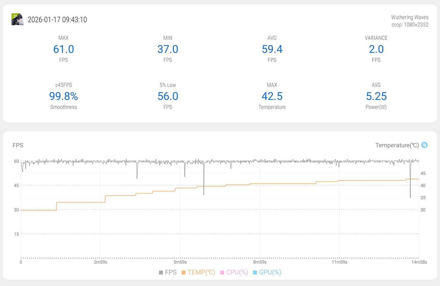Toggle the orange TEMP(℃) legend square
The image size is (440, 286).
point(183,273)
